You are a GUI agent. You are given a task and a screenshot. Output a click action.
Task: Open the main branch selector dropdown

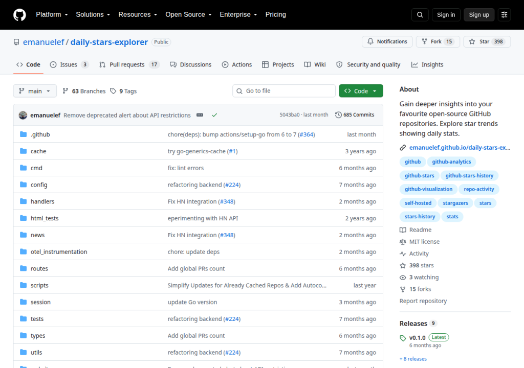[x=35, y=91]
